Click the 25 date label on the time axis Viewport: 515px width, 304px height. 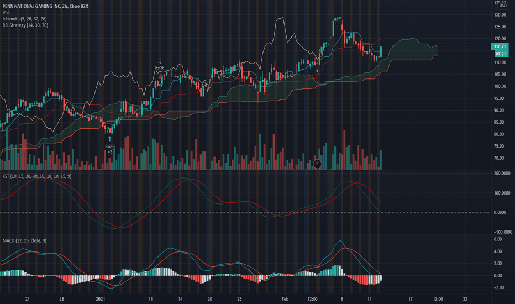click(x=239, y=299)
